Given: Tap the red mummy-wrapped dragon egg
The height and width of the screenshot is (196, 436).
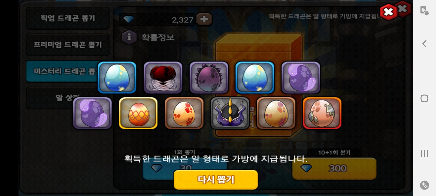Looking at the screenshot, I should tap(163, 78).
